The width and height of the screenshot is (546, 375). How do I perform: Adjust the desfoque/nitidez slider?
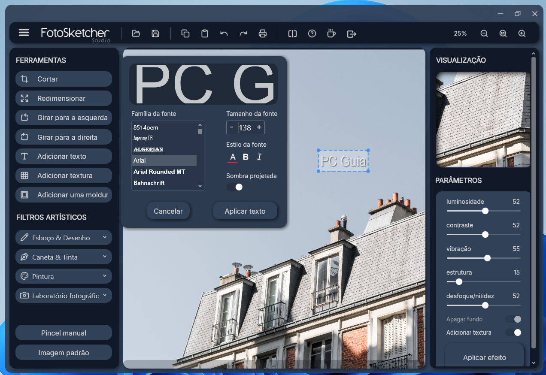pos(484,305)
